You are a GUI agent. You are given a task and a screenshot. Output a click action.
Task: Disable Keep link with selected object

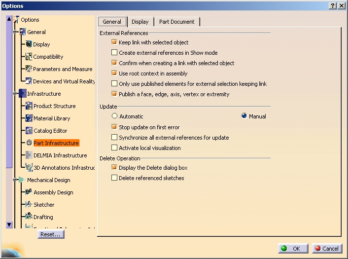(114, 42)
